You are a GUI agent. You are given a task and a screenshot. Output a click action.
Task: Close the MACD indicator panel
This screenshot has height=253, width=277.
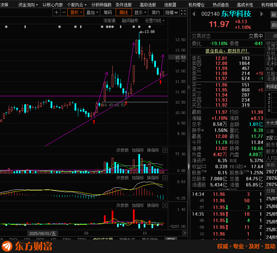(x=165, y=178)
